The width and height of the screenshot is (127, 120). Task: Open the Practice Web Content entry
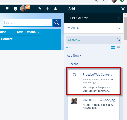(97, 75)
